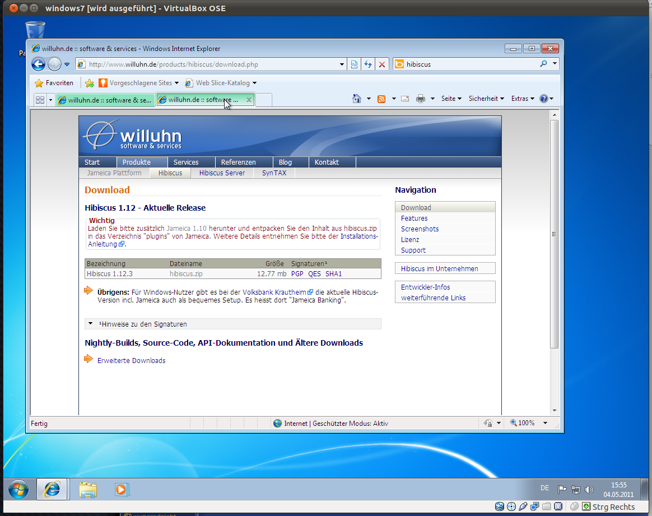Click the IE Forward navigation button

coord(54,64)
